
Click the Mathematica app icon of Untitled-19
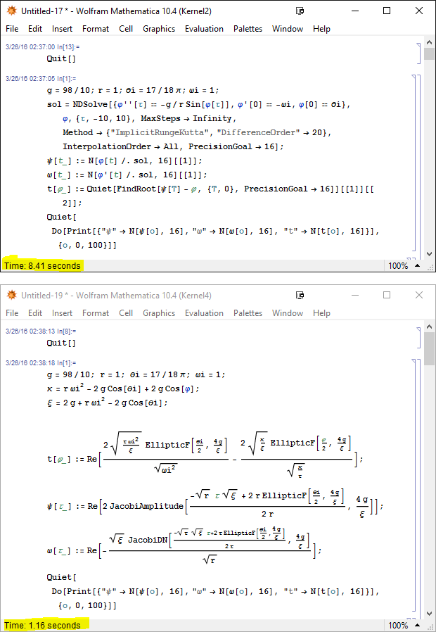(x=11, y=295)
